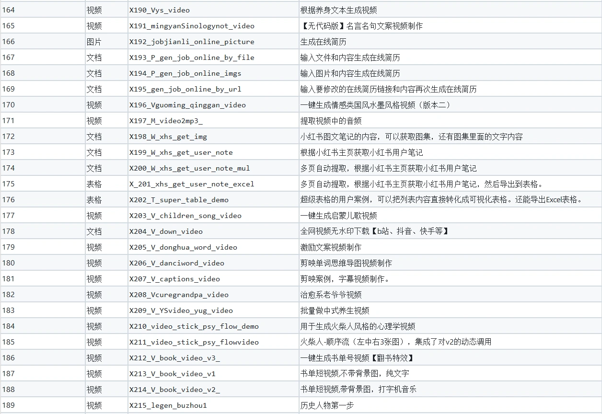This screenshot has width=602, height=414.
Task: Click X208_Vcuregrandpa_video entry
Action: tap(179, 295)
